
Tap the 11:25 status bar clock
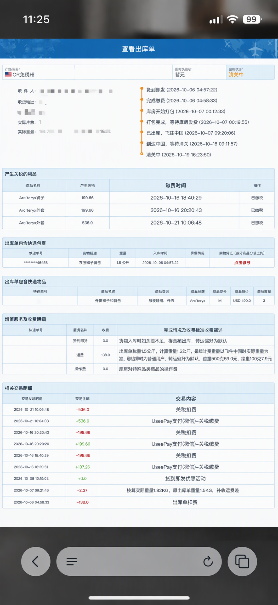tap(36, 19)
